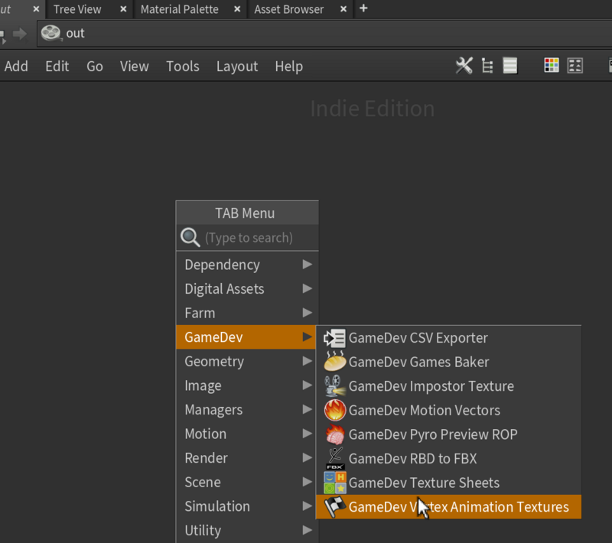Open the Help menu
Viewport: 612px width, 543px height.
pos(289,67)
